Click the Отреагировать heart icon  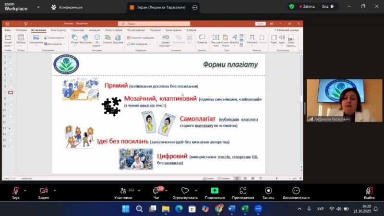pos(185,191)
